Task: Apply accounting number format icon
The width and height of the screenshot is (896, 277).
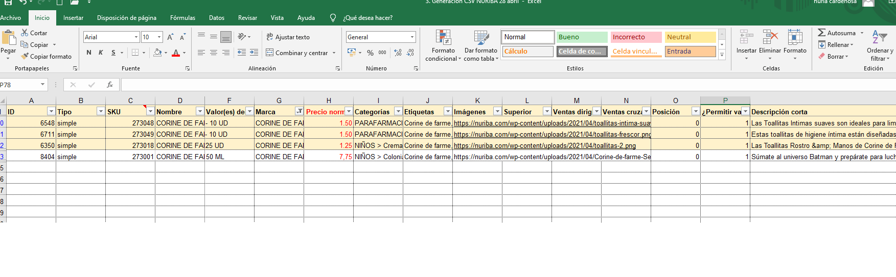Action: tap(352, 53)
